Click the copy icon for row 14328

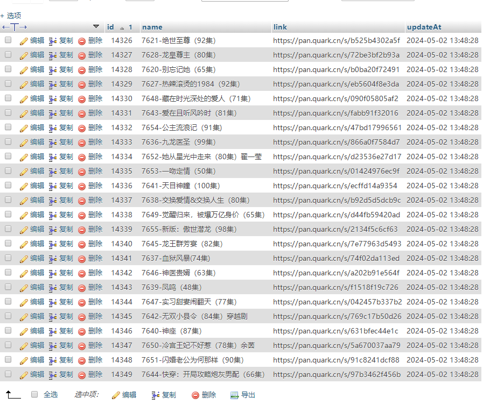53,70
